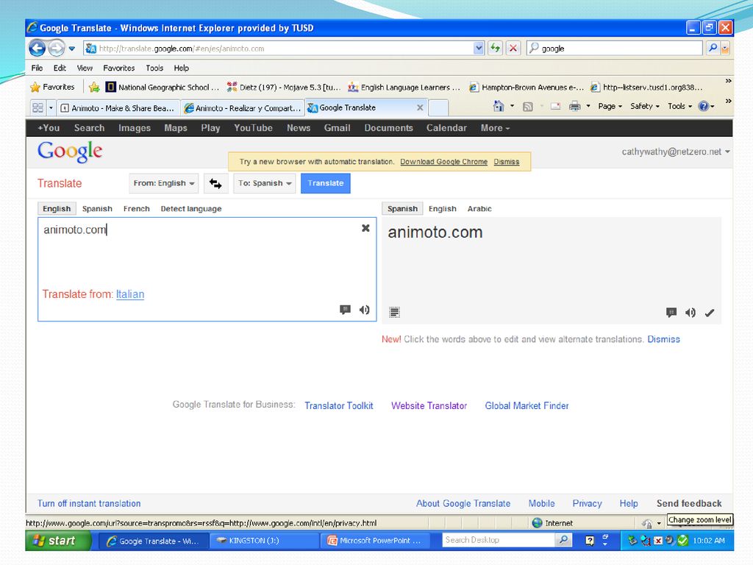The width and height of the screenshot is (753, 565).
Task: Open the Edit menu
Action: tap(60, 68)
